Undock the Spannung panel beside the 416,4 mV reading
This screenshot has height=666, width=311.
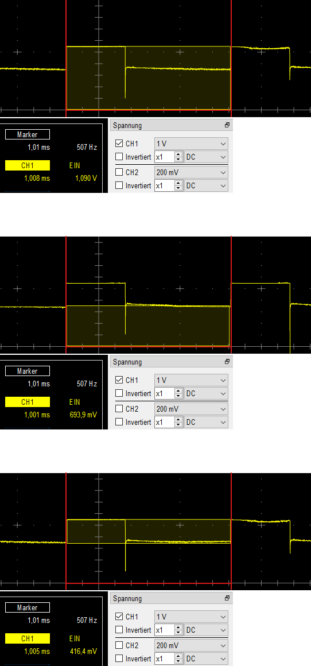coord(227,598)
